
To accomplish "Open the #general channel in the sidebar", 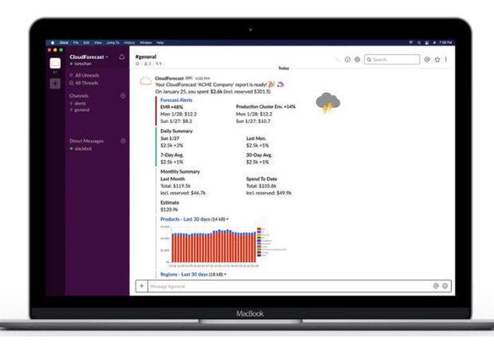I will pyautogui.click(x=80, y=110).
